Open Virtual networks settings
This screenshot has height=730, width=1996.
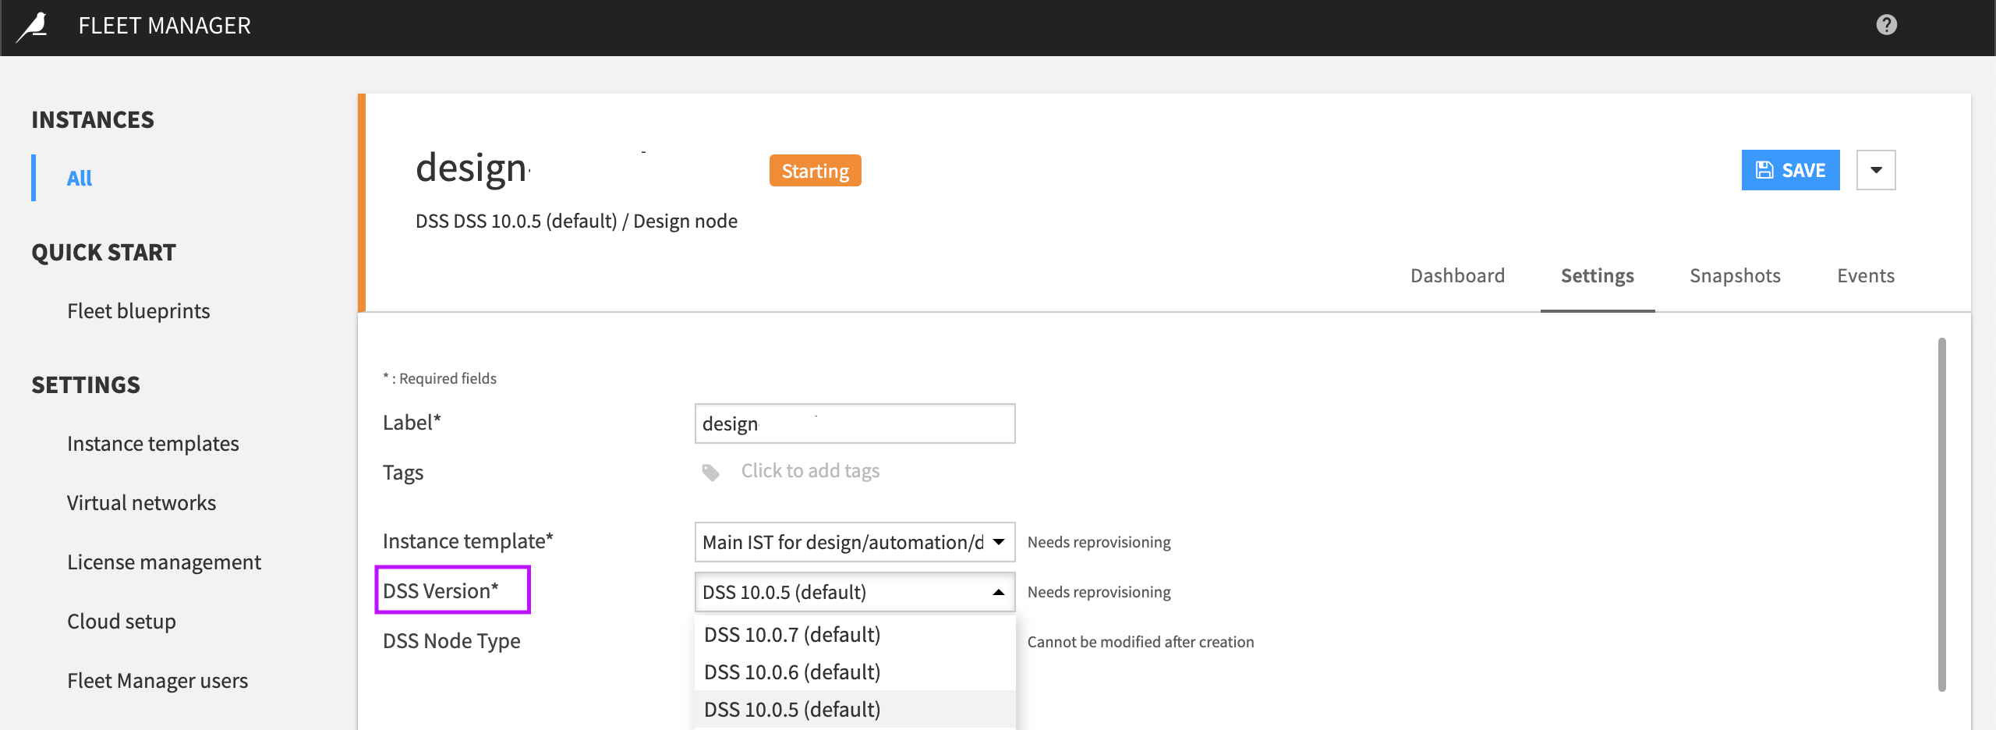pos(141,502)
